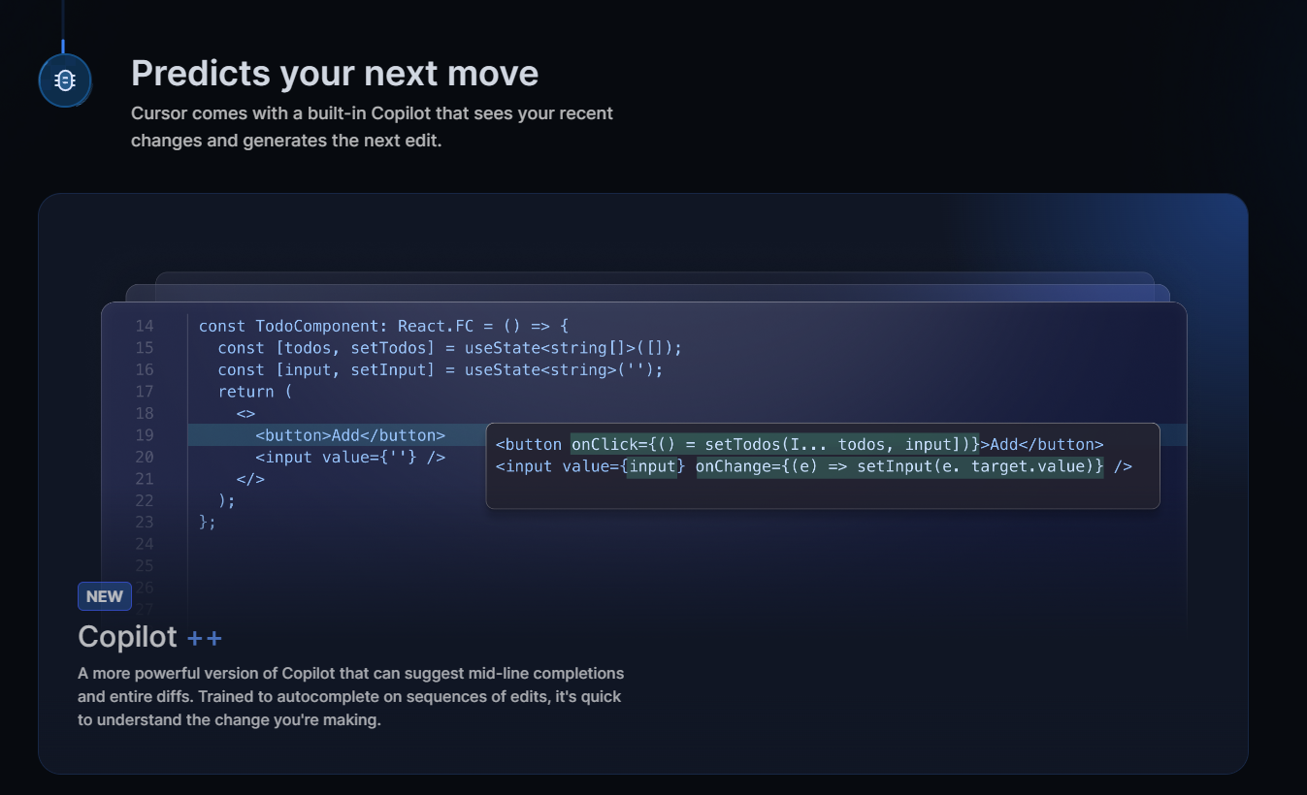The image size is (1307, 795).
Task: Click ">Add</button>" at the suggestion's end
Action: click(x=1042, y=445)
